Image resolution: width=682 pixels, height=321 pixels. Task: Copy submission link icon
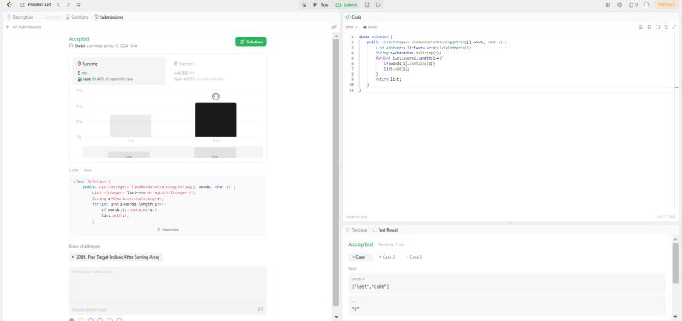[333, 27]
